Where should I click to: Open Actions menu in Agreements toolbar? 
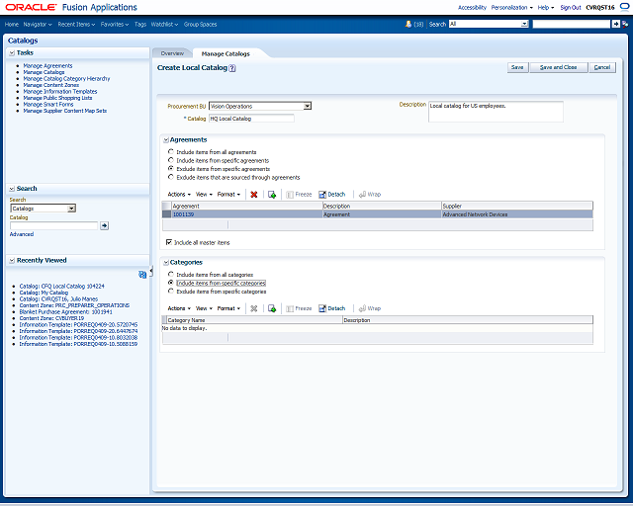(179, 195)
